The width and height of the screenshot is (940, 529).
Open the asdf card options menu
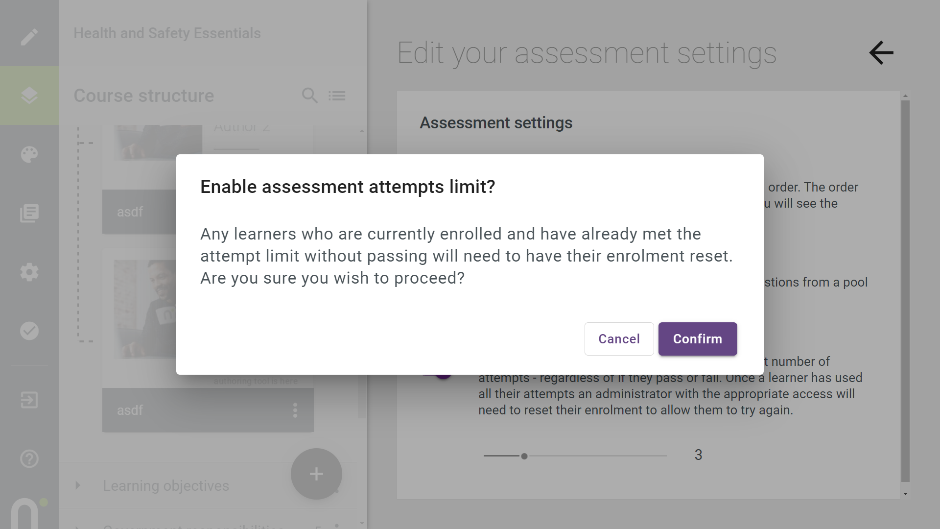point(295,410)
